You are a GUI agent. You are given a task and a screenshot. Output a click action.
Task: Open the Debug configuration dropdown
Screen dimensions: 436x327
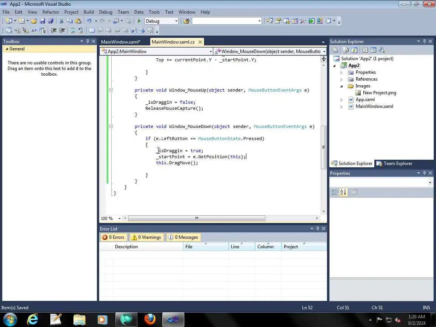click(176, 21)
